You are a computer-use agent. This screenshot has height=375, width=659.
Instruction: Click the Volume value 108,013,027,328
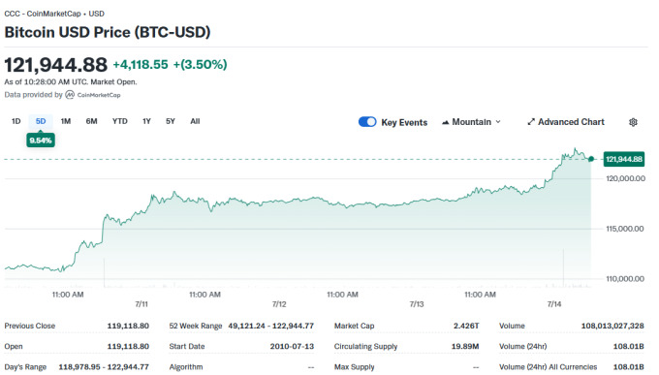coord(612,326)
